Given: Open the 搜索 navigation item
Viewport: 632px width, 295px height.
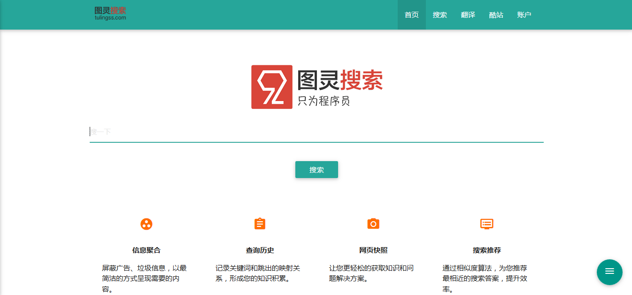Looking at the screenshot, I should coord(439,15).
